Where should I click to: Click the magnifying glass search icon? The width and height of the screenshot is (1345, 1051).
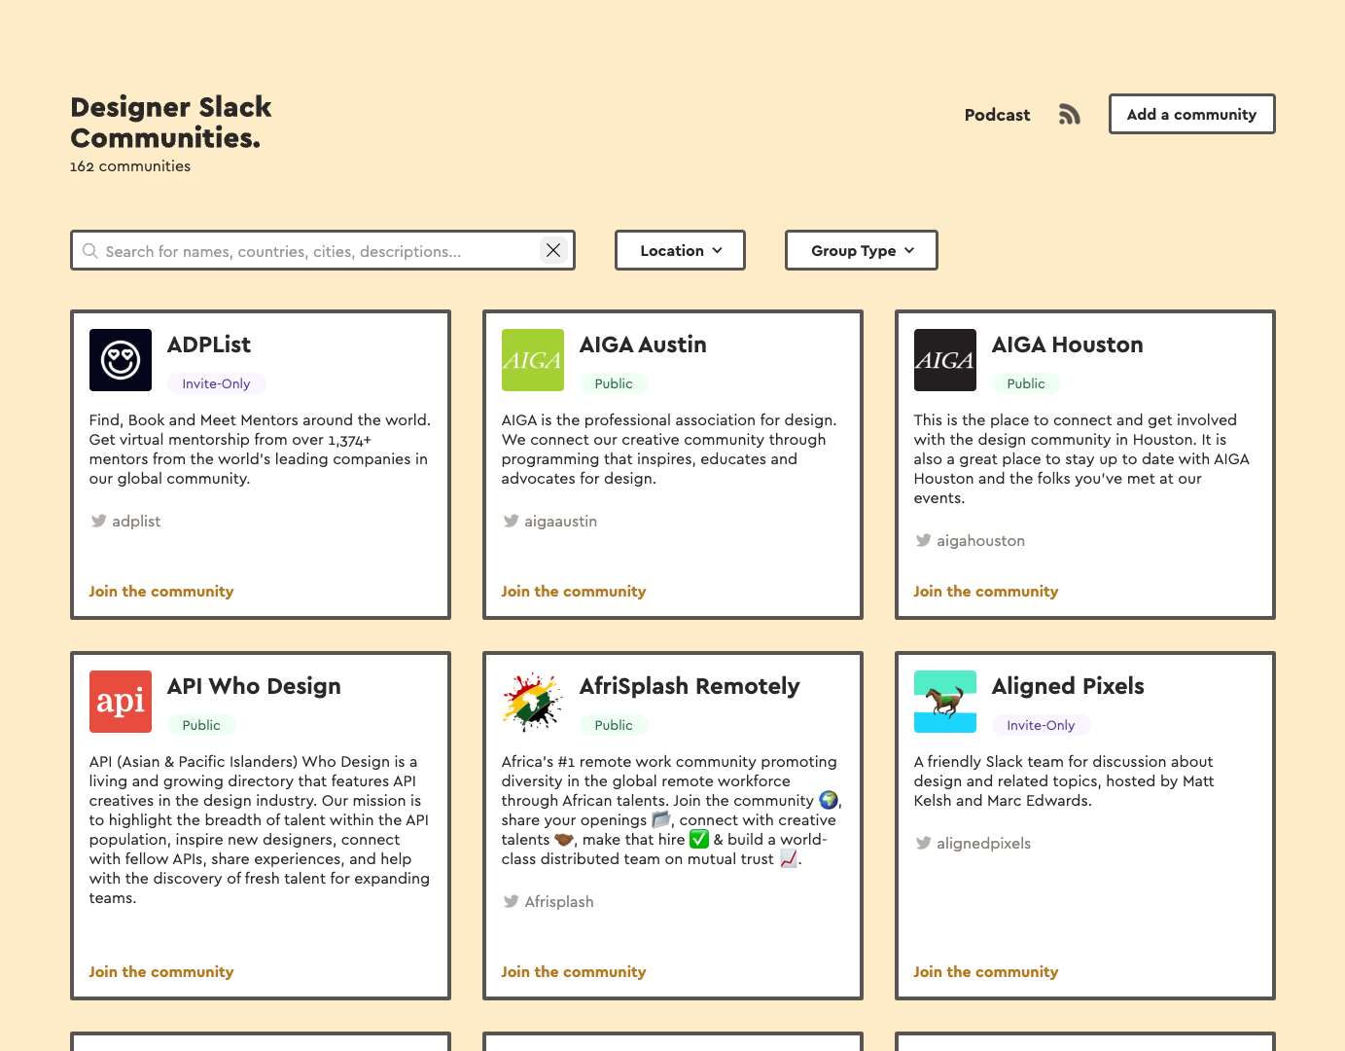click(x=89, y=250)
